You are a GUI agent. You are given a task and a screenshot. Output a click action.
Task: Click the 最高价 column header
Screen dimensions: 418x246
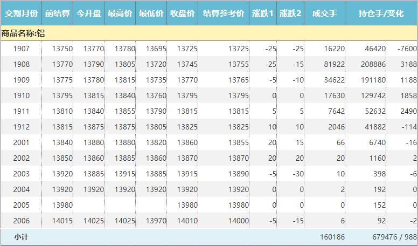pyautogui.click(x=120, y=13)
